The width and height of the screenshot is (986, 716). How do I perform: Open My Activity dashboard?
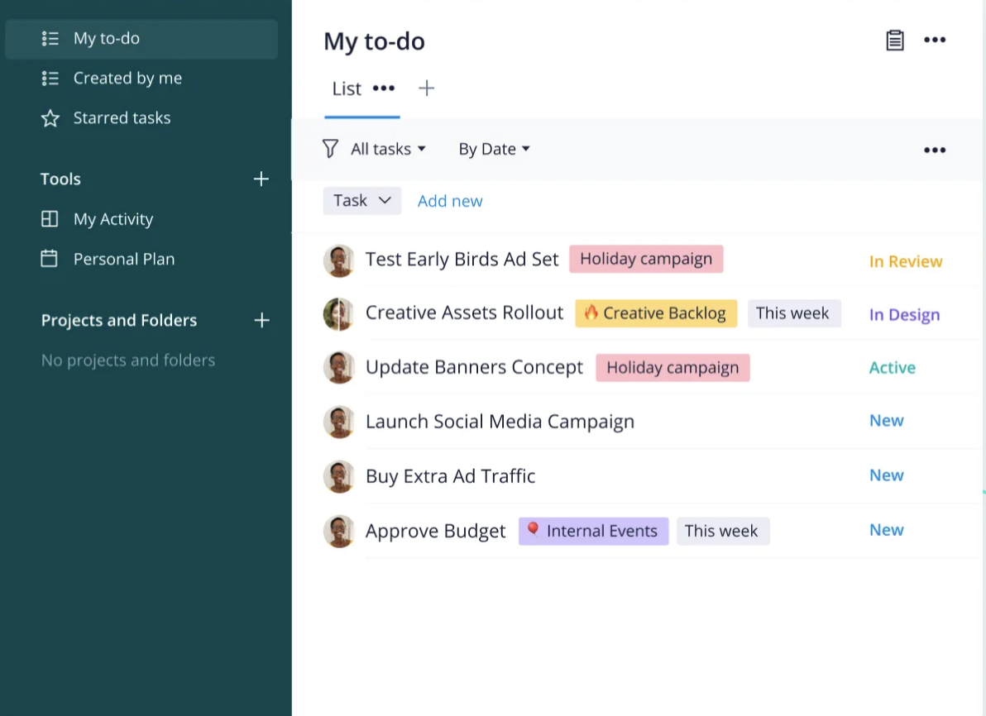[113, 219]
